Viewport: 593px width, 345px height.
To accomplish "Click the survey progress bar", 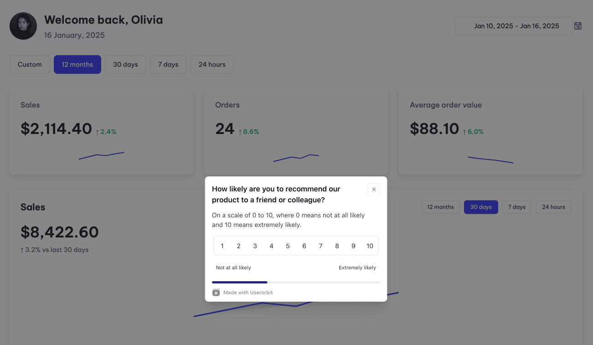I will coord(296,283).
